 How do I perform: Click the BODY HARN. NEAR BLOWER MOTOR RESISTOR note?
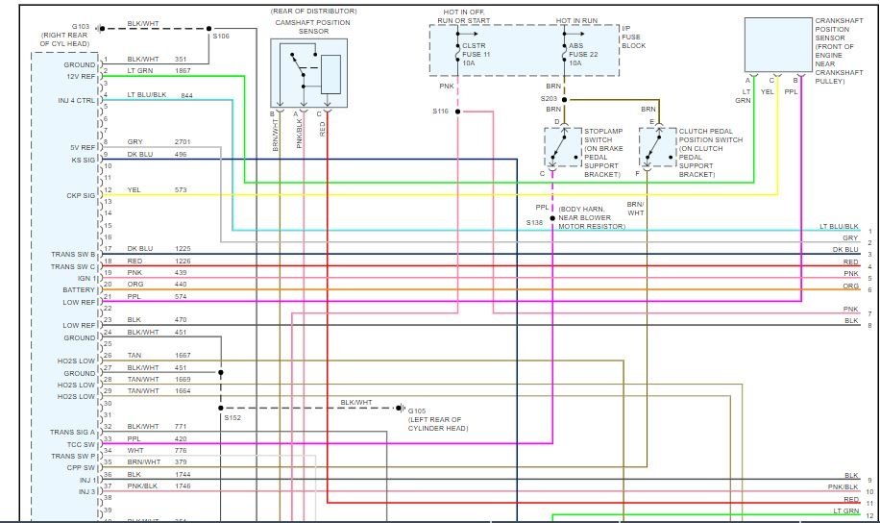coord(592,217)
